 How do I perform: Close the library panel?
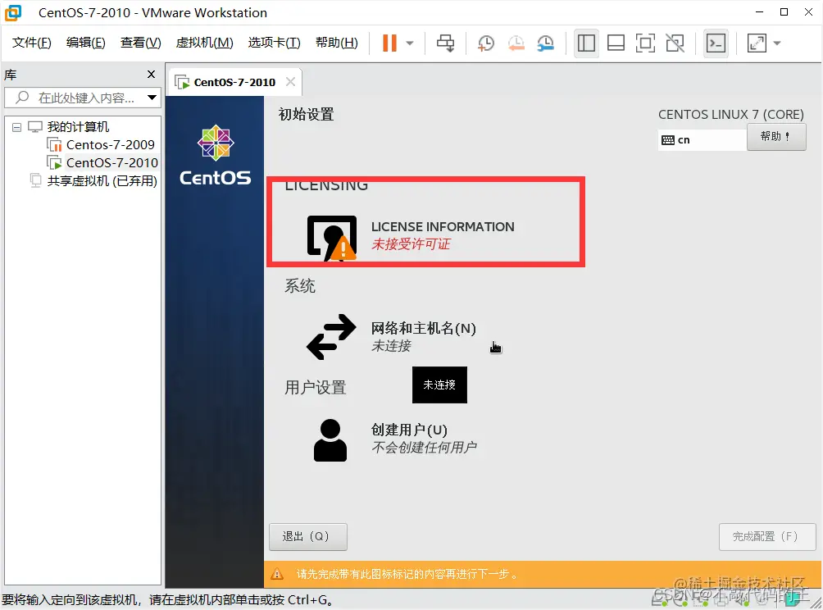coord(151,74)
